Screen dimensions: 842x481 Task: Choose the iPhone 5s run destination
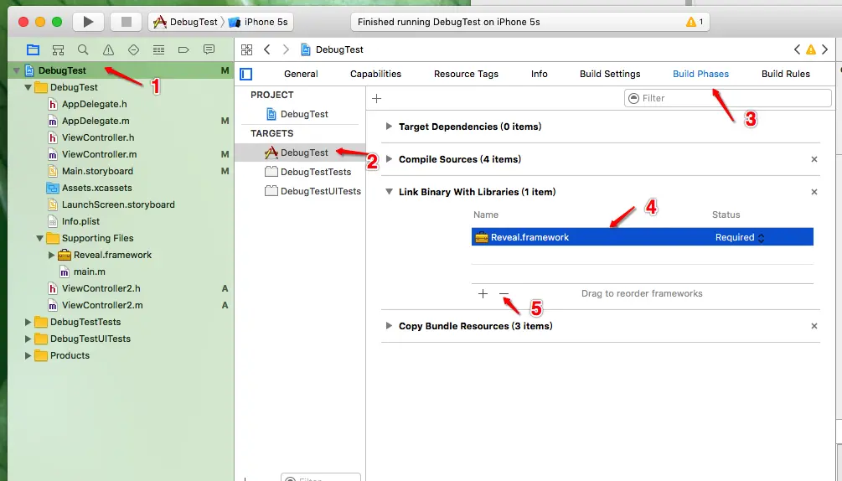tap(258, 22)
